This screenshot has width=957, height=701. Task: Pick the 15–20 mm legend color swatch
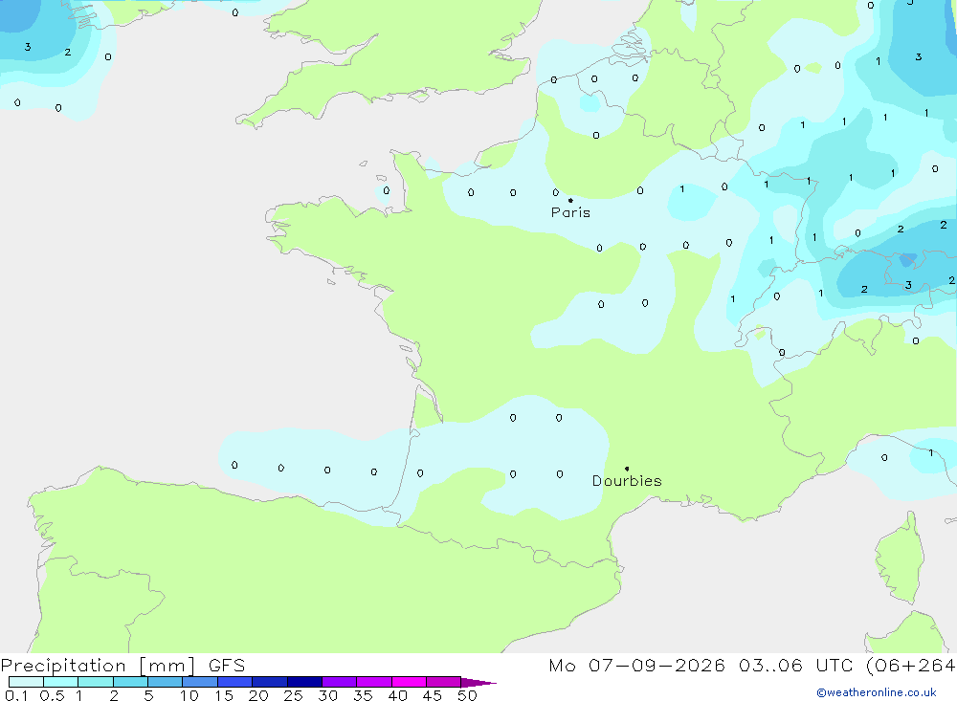(235, 682)
